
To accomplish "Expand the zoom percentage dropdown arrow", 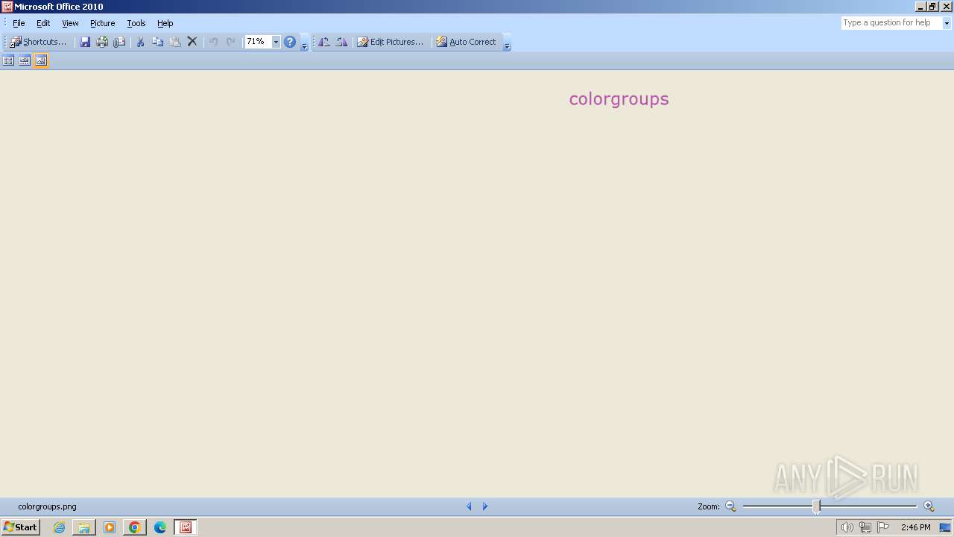I will 276,42.
